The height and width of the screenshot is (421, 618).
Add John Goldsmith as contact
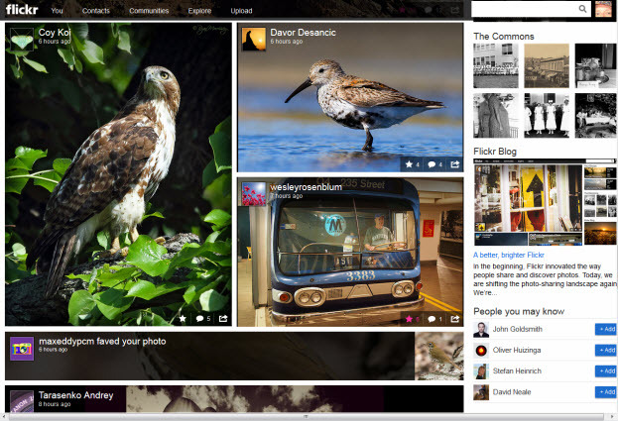pyautogui.click(x=606, y=329)
